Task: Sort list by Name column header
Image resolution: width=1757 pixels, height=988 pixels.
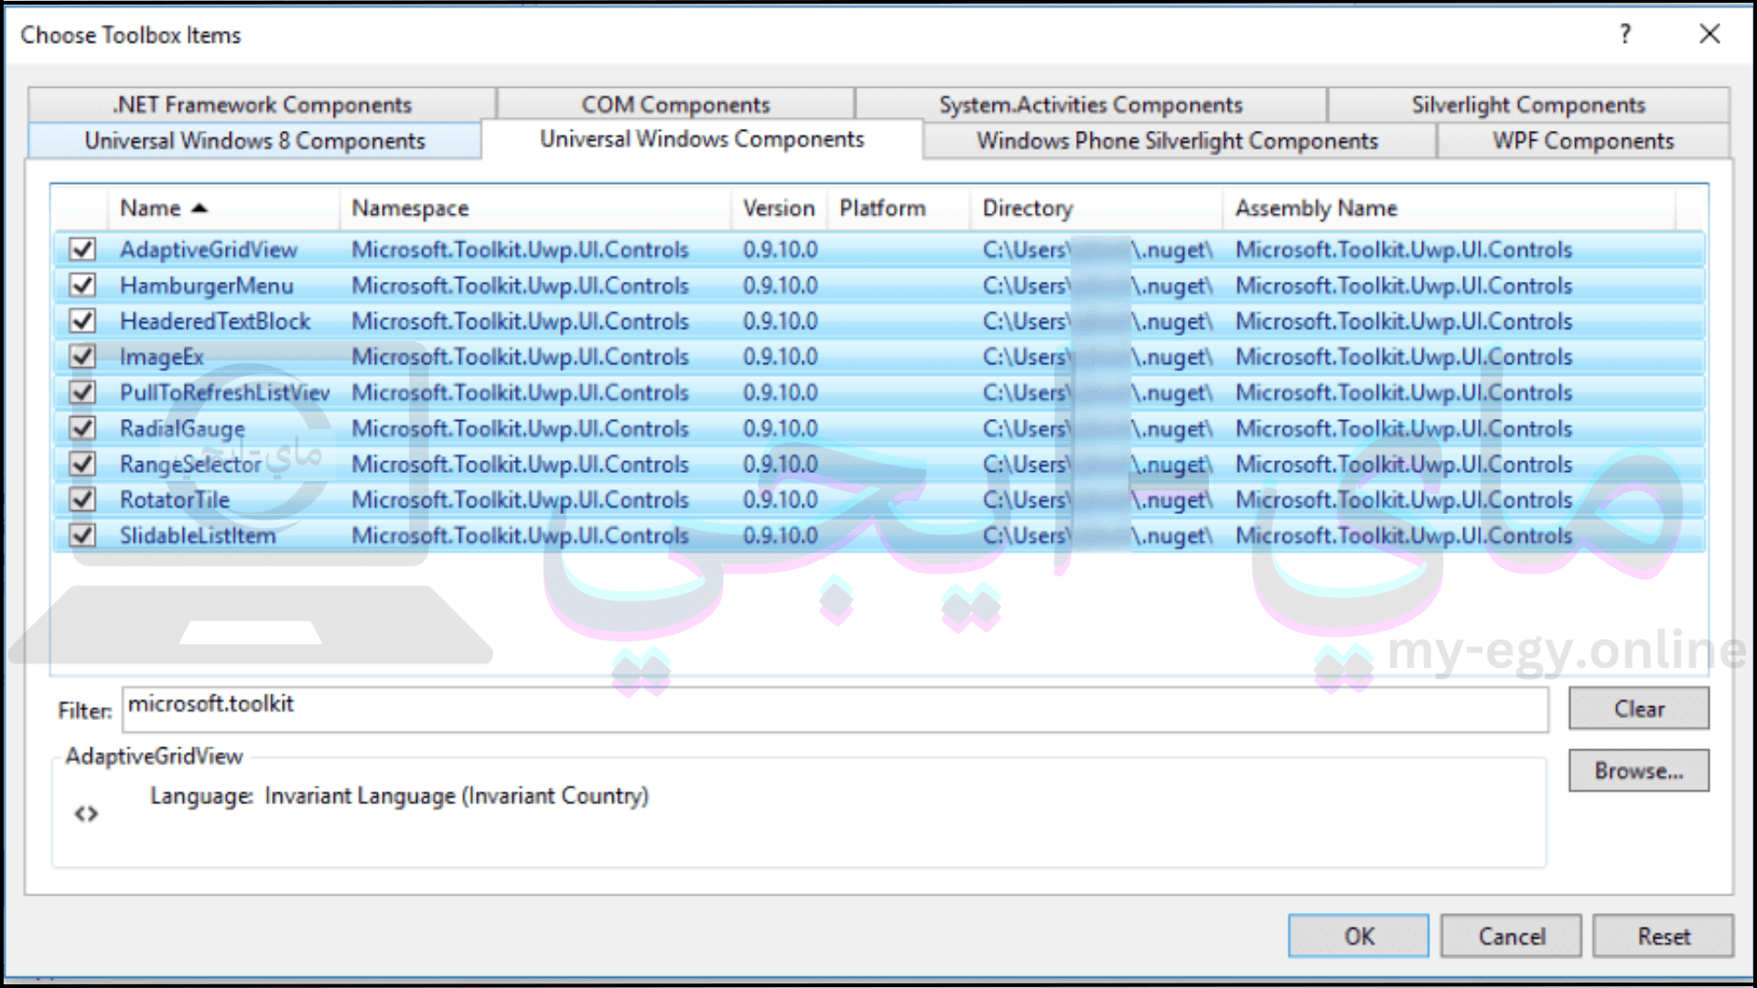Action: pos(223,209)
